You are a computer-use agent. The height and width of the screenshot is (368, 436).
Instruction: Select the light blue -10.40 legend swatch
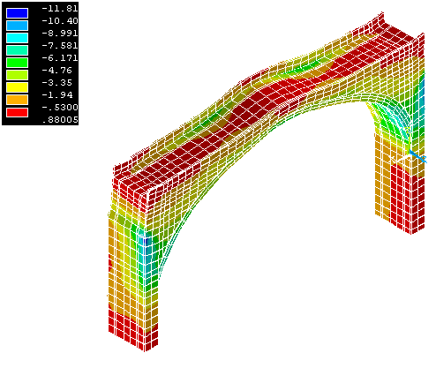(17, 26)
